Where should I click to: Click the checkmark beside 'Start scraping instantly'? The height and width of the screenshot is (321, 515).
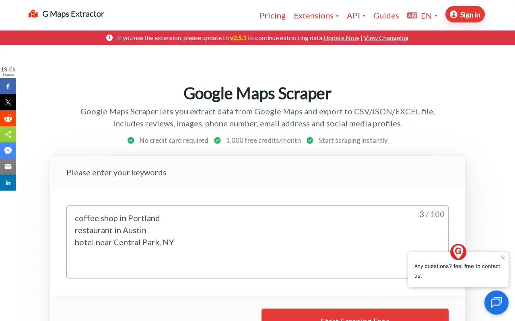pyautogui.click(x=310, y=140)
